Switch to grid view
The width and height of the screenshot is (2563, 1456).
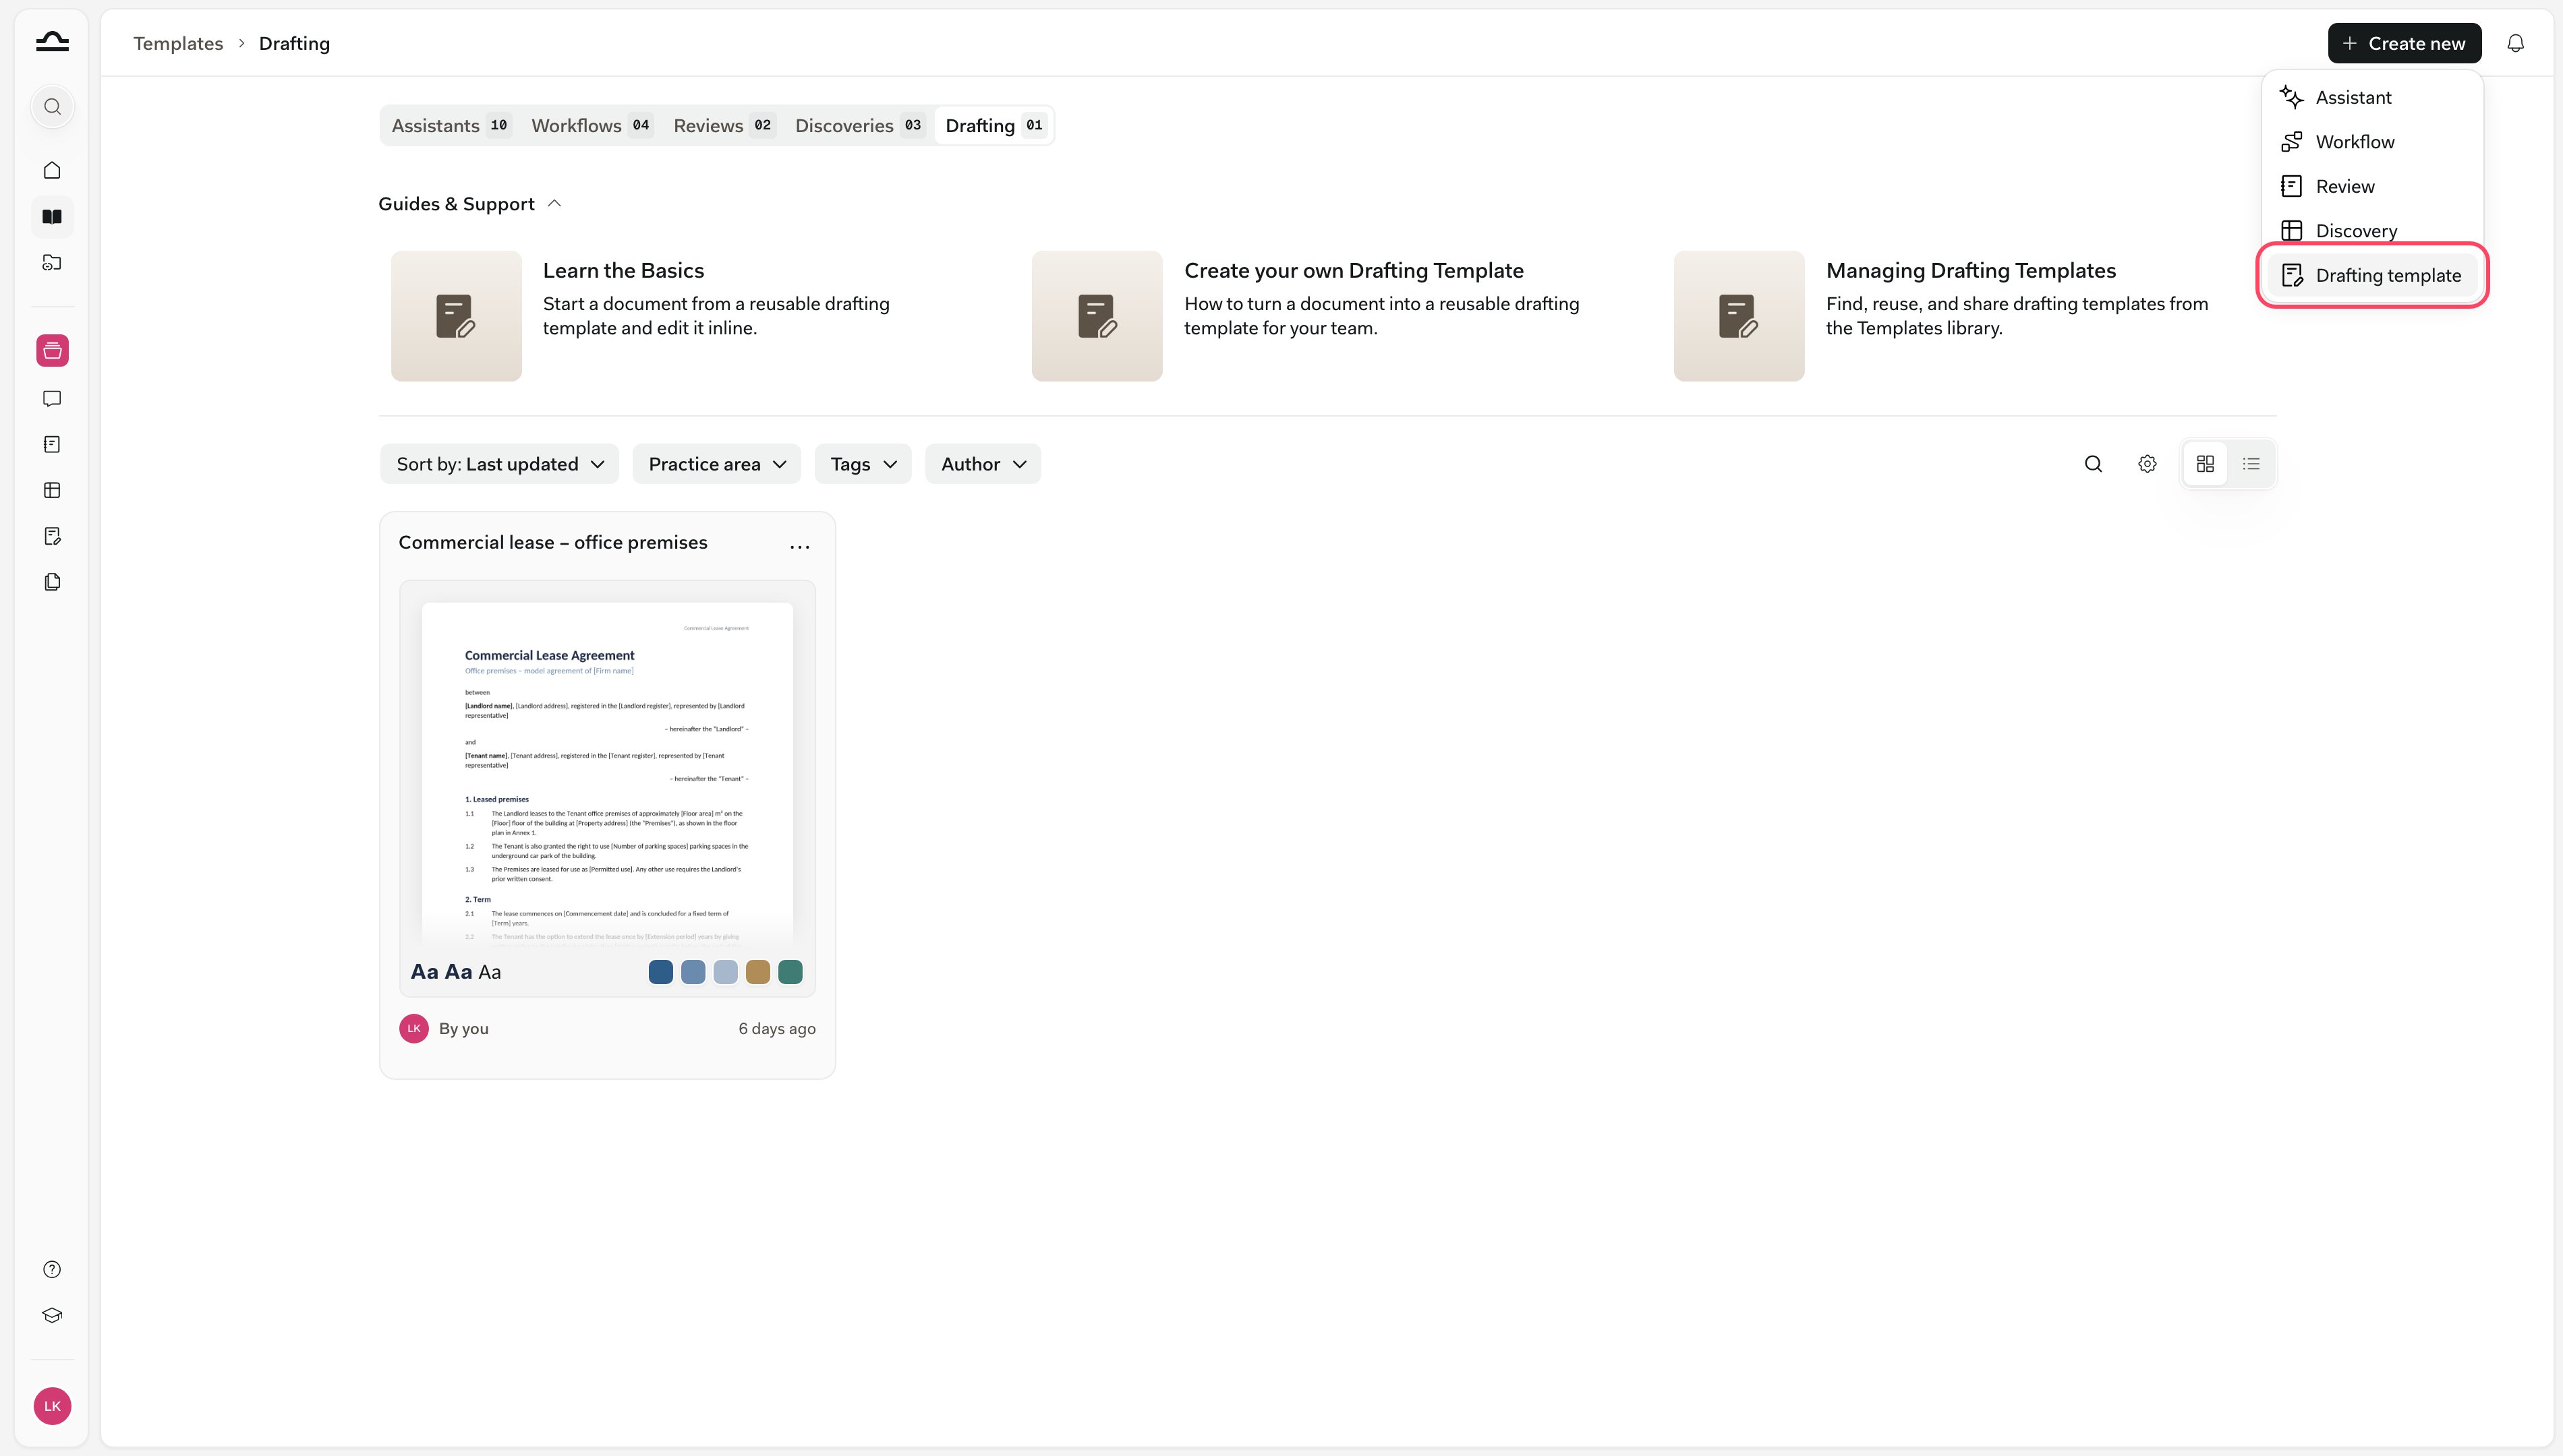[x=2205, y=464]
